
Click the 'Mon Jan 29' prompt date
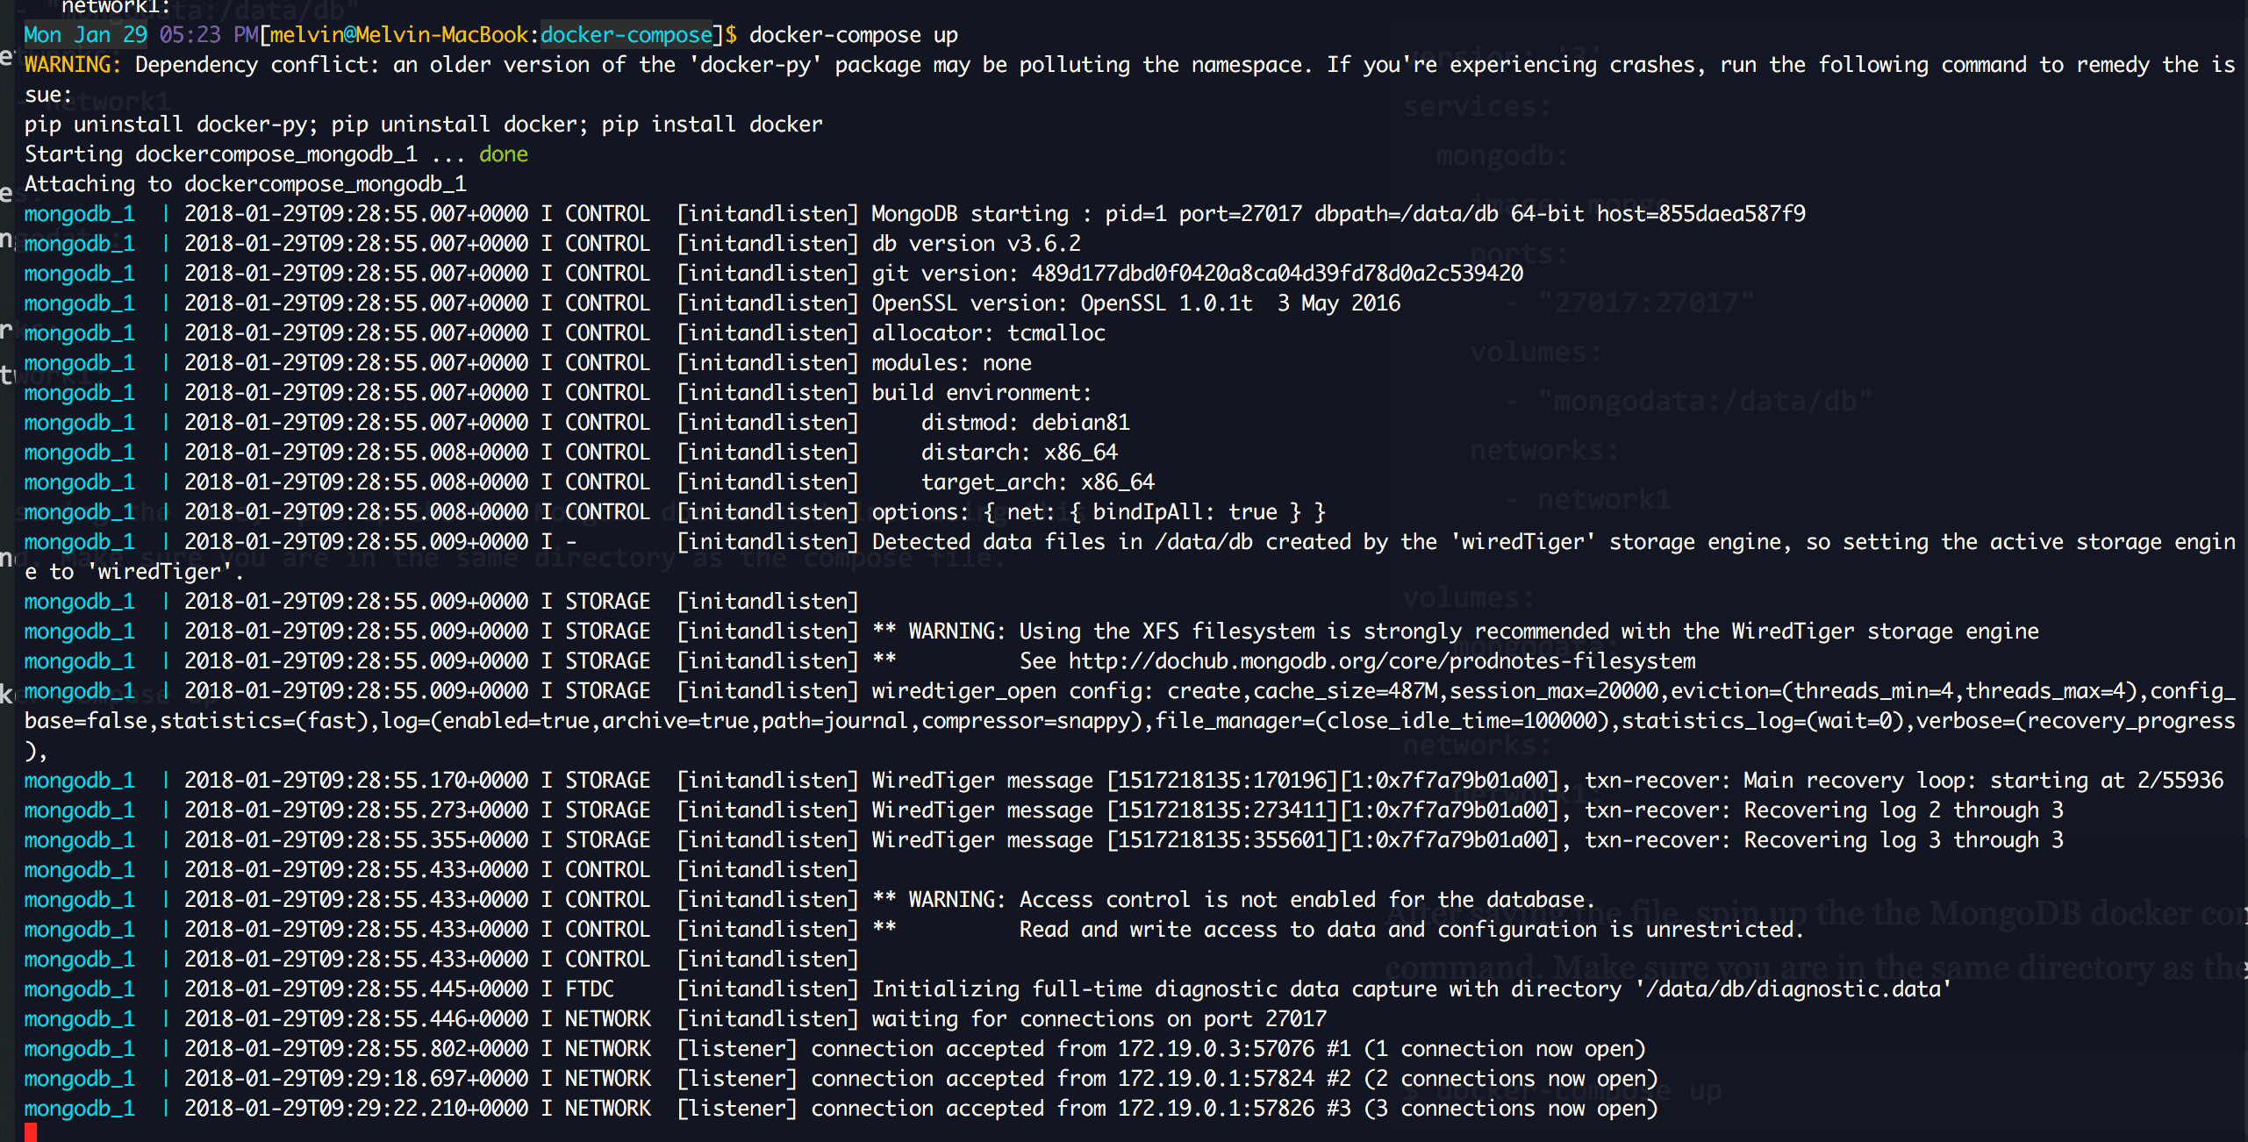[x=85, y=35]
